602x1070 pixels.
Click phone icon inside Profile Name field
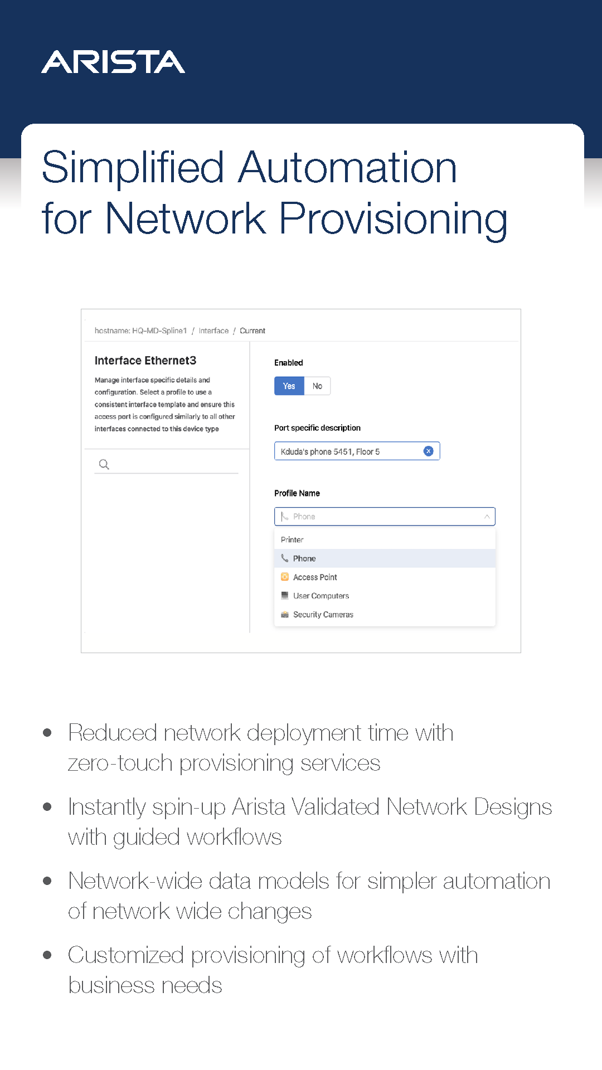point(285,517)
